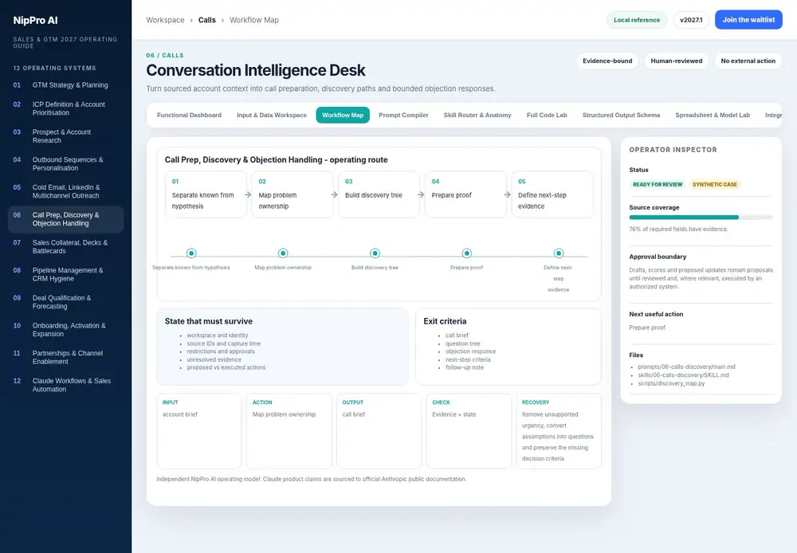Open 05 Cold Email, LinkedIn & Multichannel Outreach
Screen dimensions: 797x553
65,191
